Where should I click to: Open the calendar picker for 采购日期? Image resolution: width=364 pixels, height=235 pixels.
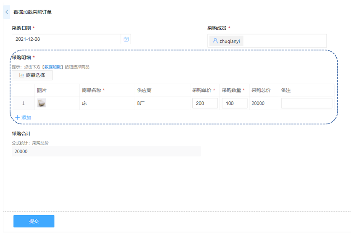(x=126, y=39)
